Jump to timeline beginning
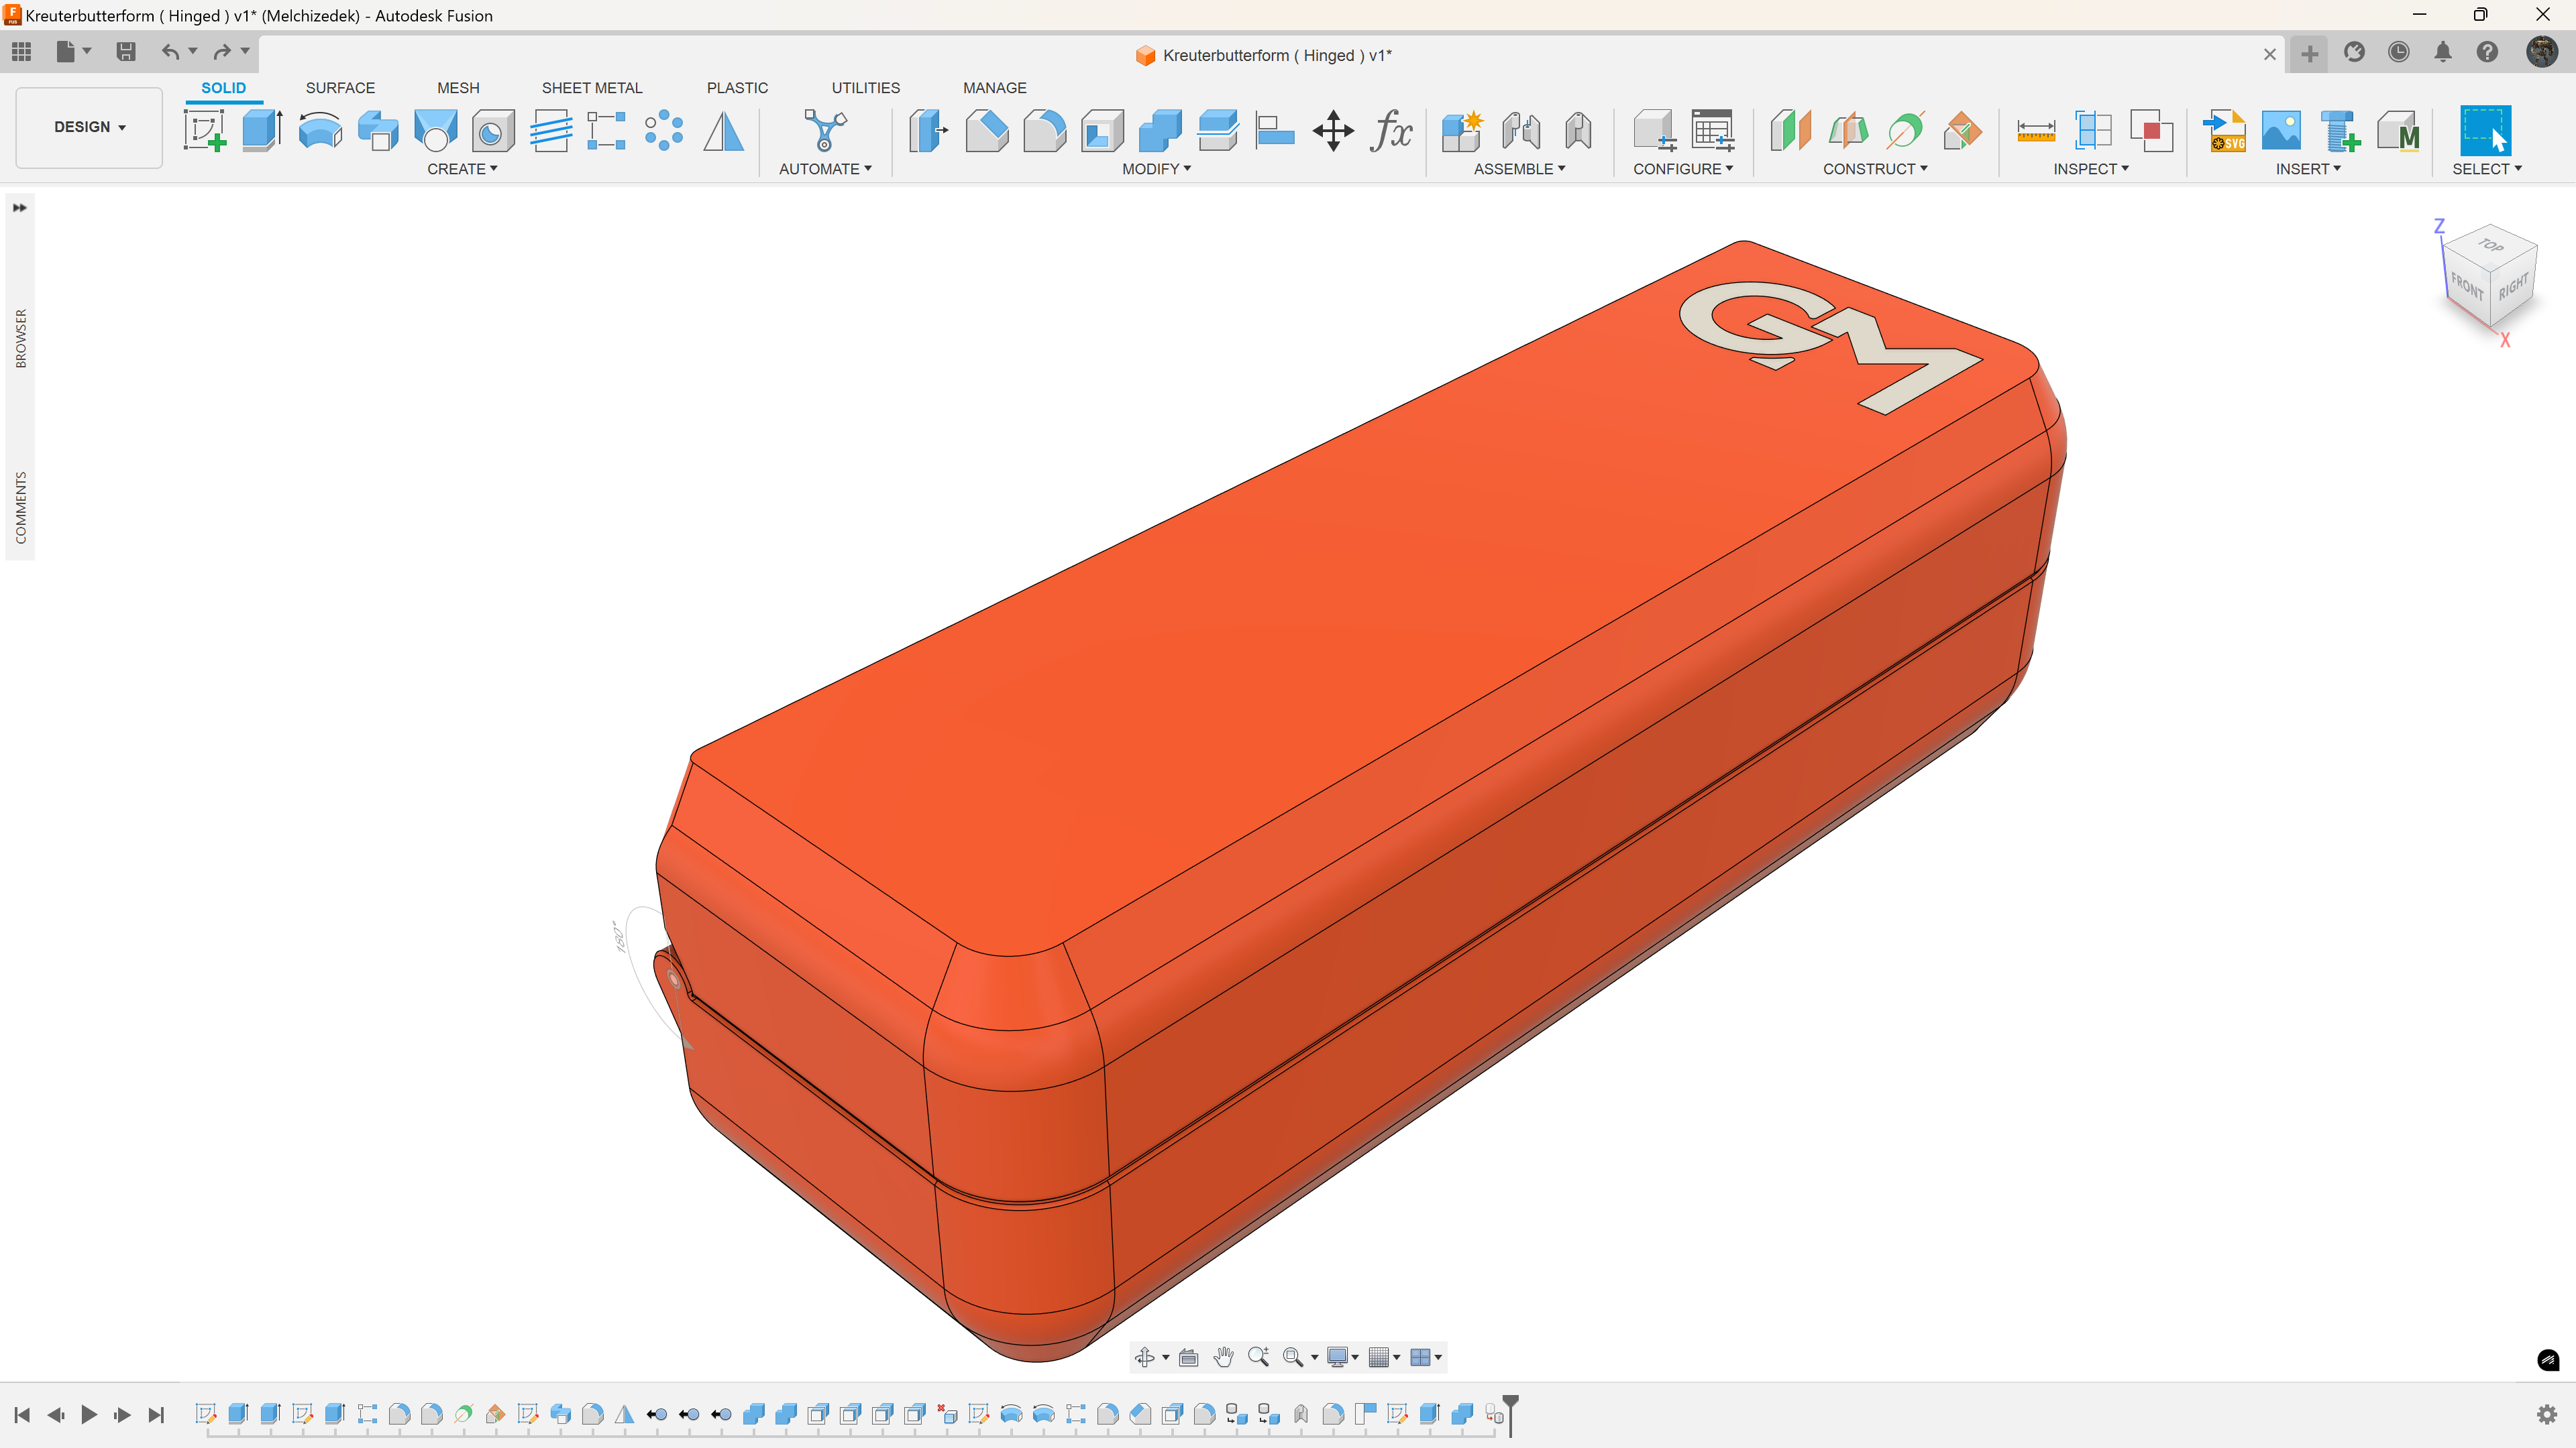The height and width of the screenshot is (1448, 2576). 22,1414
